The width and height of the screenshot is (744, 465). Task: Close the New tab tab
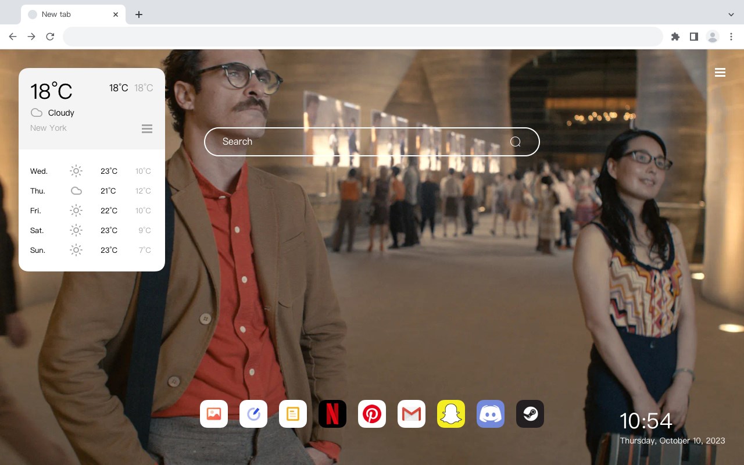[x=116, y=15]
